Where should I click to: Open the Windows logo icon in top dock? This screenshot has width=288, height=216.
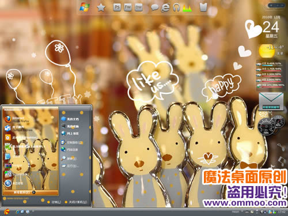(x=85, y=7)
